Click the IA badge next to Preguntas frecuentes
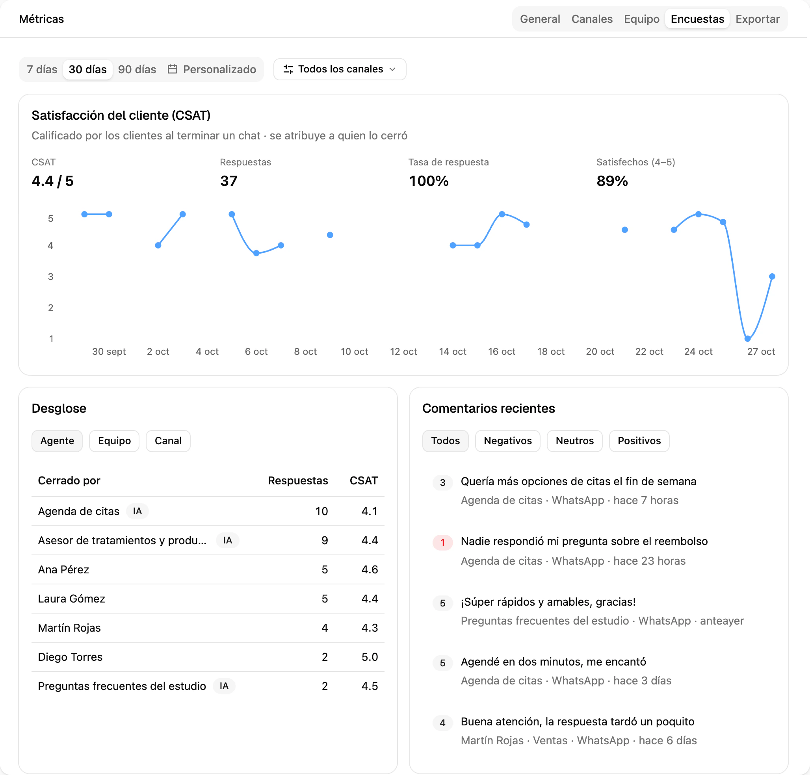This screenshot has height=775, width=810. coord(224,686)
